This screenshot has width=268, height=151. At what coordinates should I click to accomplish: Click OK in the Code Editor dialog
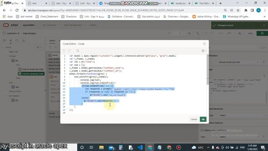[203, 119]
